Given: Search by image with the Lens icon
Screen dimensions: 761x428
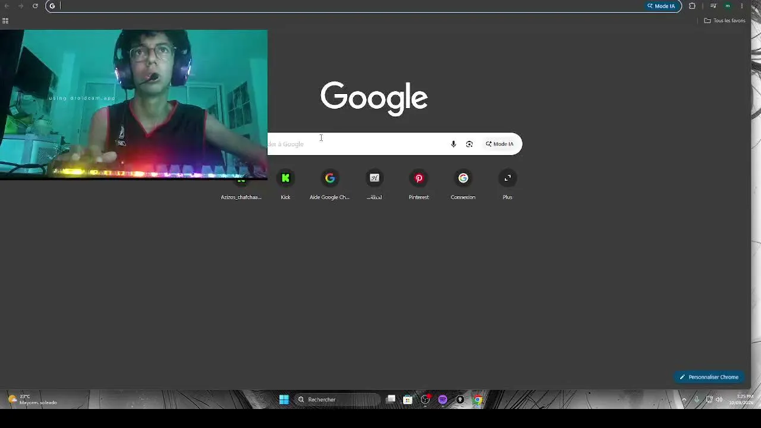Looking at the screenshot, I should click(x=470, y=144).
